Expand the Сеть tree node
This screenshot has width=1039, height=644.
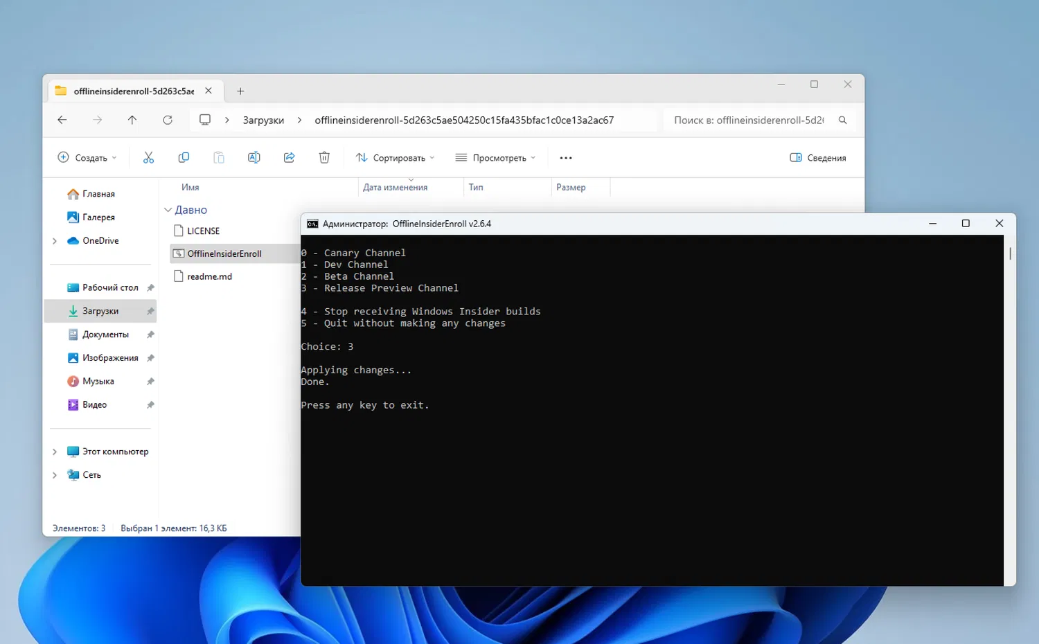(x=55, y=475)
